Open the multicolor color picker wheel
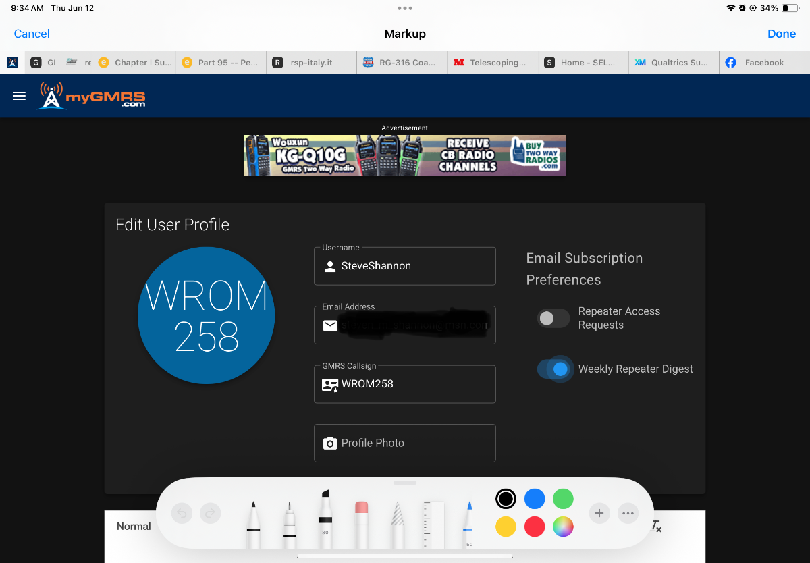The height and width of the screenshot is (563, 810). coord(563,527)
